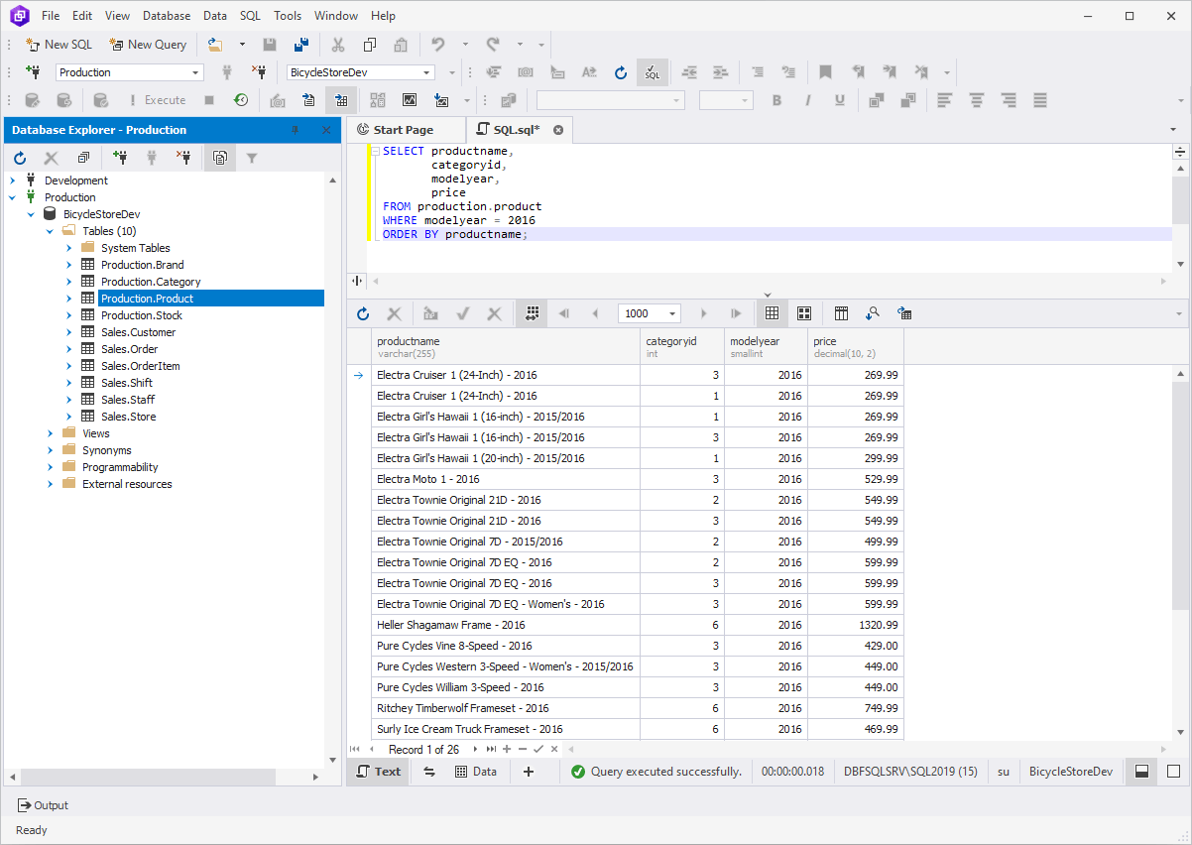Click the Undo arrow icon
The width and height of the screenshot is (1192, 845).
[437, 45]
